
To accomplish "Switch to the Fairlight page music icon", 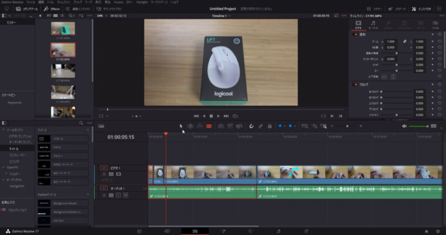I will (x=279, y=231).
